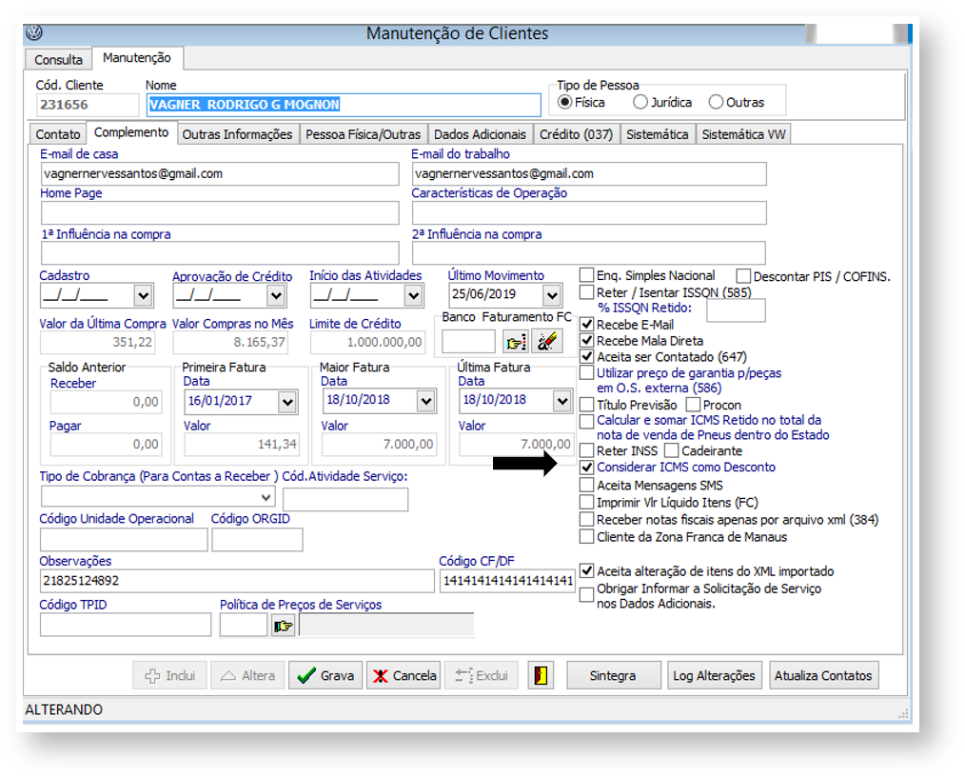Open the Consulta tab
Viewport: 965px width, 778px height.
[59, 60]
